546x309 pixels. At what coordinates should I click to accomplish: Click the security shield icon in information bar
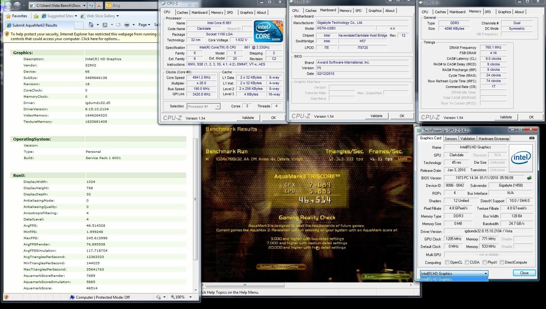(6, 34)
